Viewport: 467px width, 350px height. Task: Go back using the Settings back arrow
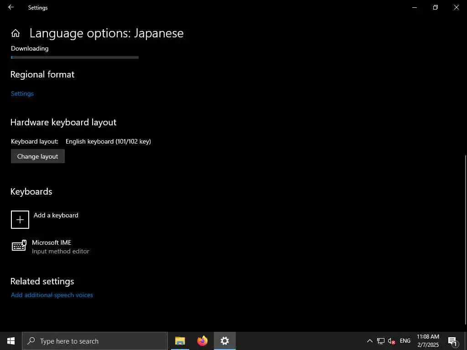coord(11,7)
